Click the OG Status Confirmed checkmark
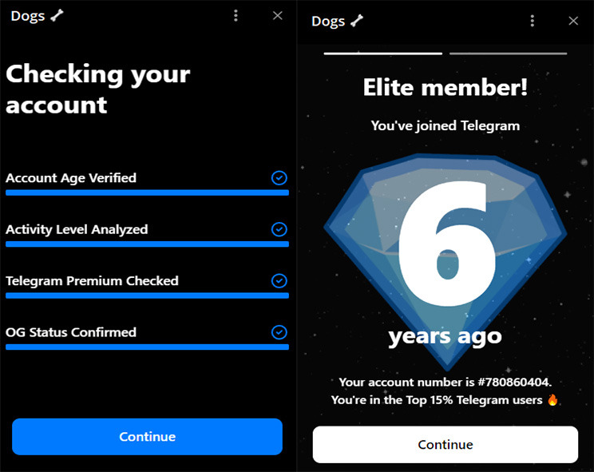 (x=279, y=332)
